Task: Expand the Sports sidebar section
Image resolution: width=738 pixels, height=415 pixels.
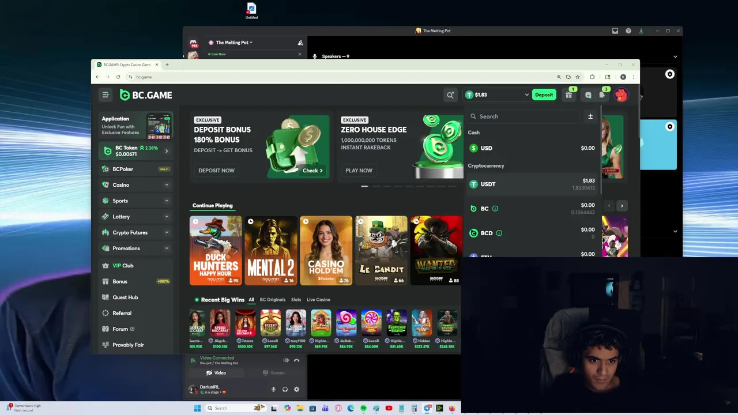Action: (x=167, y=201)
